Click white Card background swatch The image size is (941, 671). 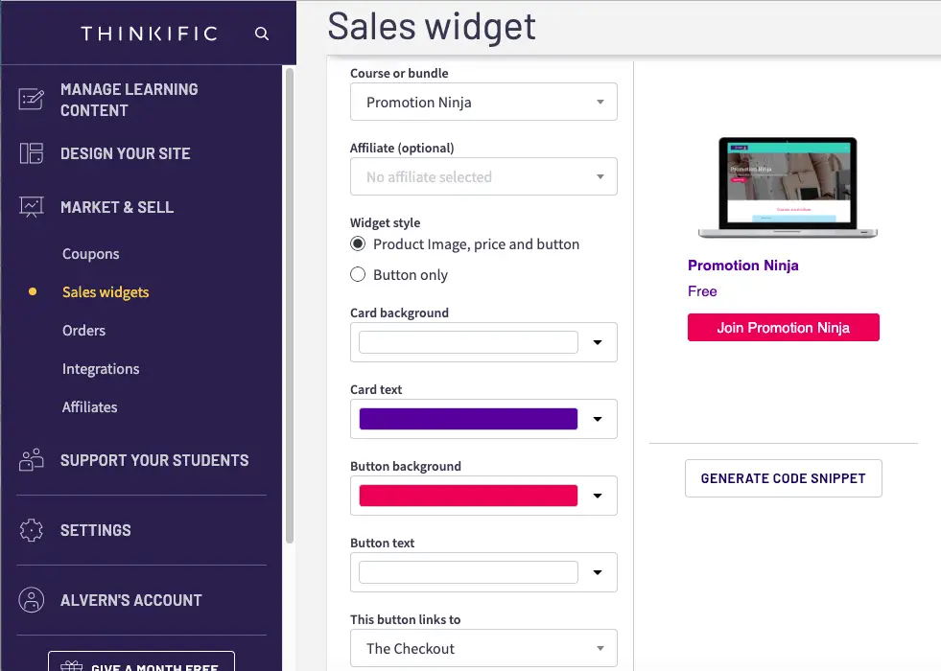[x=469, y=342]
